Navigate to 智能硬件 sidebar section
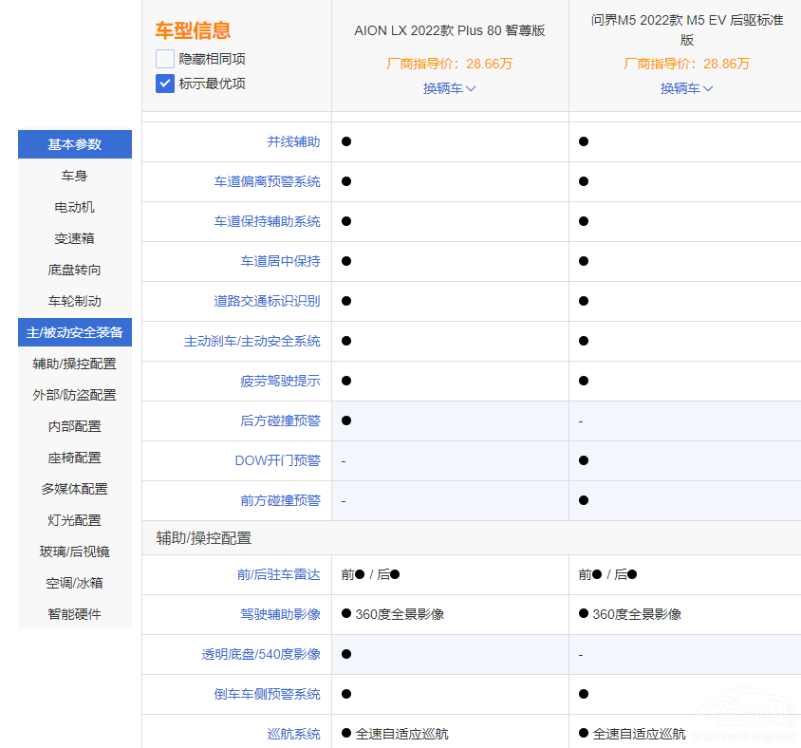Viewport: 801px width, 748px height. pyautogui.click(x=75, y=614)
